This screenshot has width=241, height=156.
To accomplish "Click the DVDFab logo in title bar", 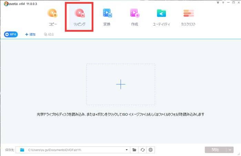I will [x=3, y=3].
